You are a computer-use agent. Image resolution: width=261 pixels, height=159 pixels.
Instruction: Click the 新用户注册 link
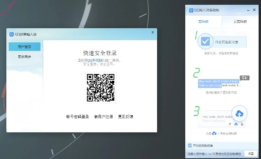pos(104,116)
